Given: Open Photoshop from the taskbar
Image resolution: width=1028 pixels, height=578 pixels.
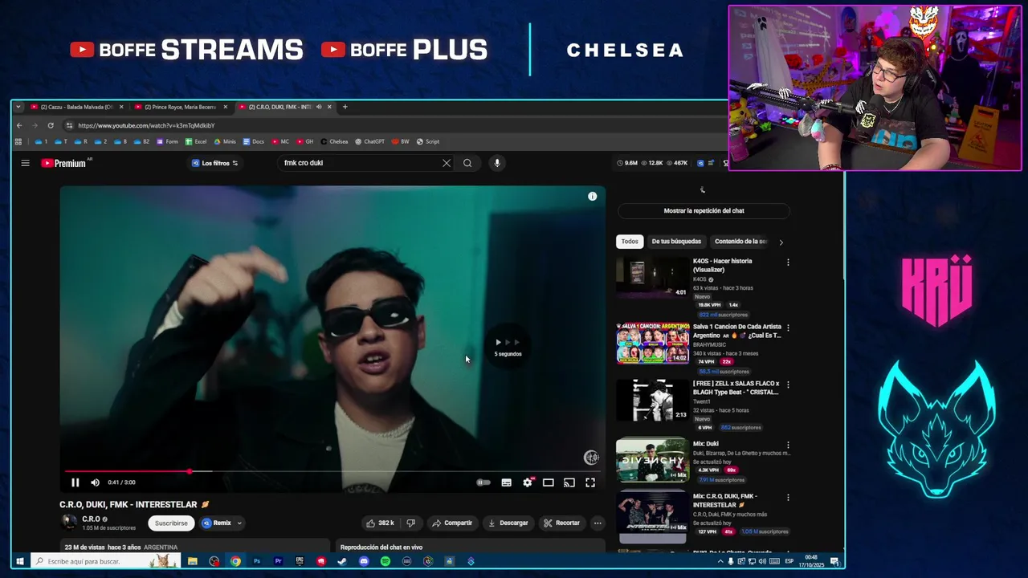Looking at the screenshot, I should click(257, 561).
